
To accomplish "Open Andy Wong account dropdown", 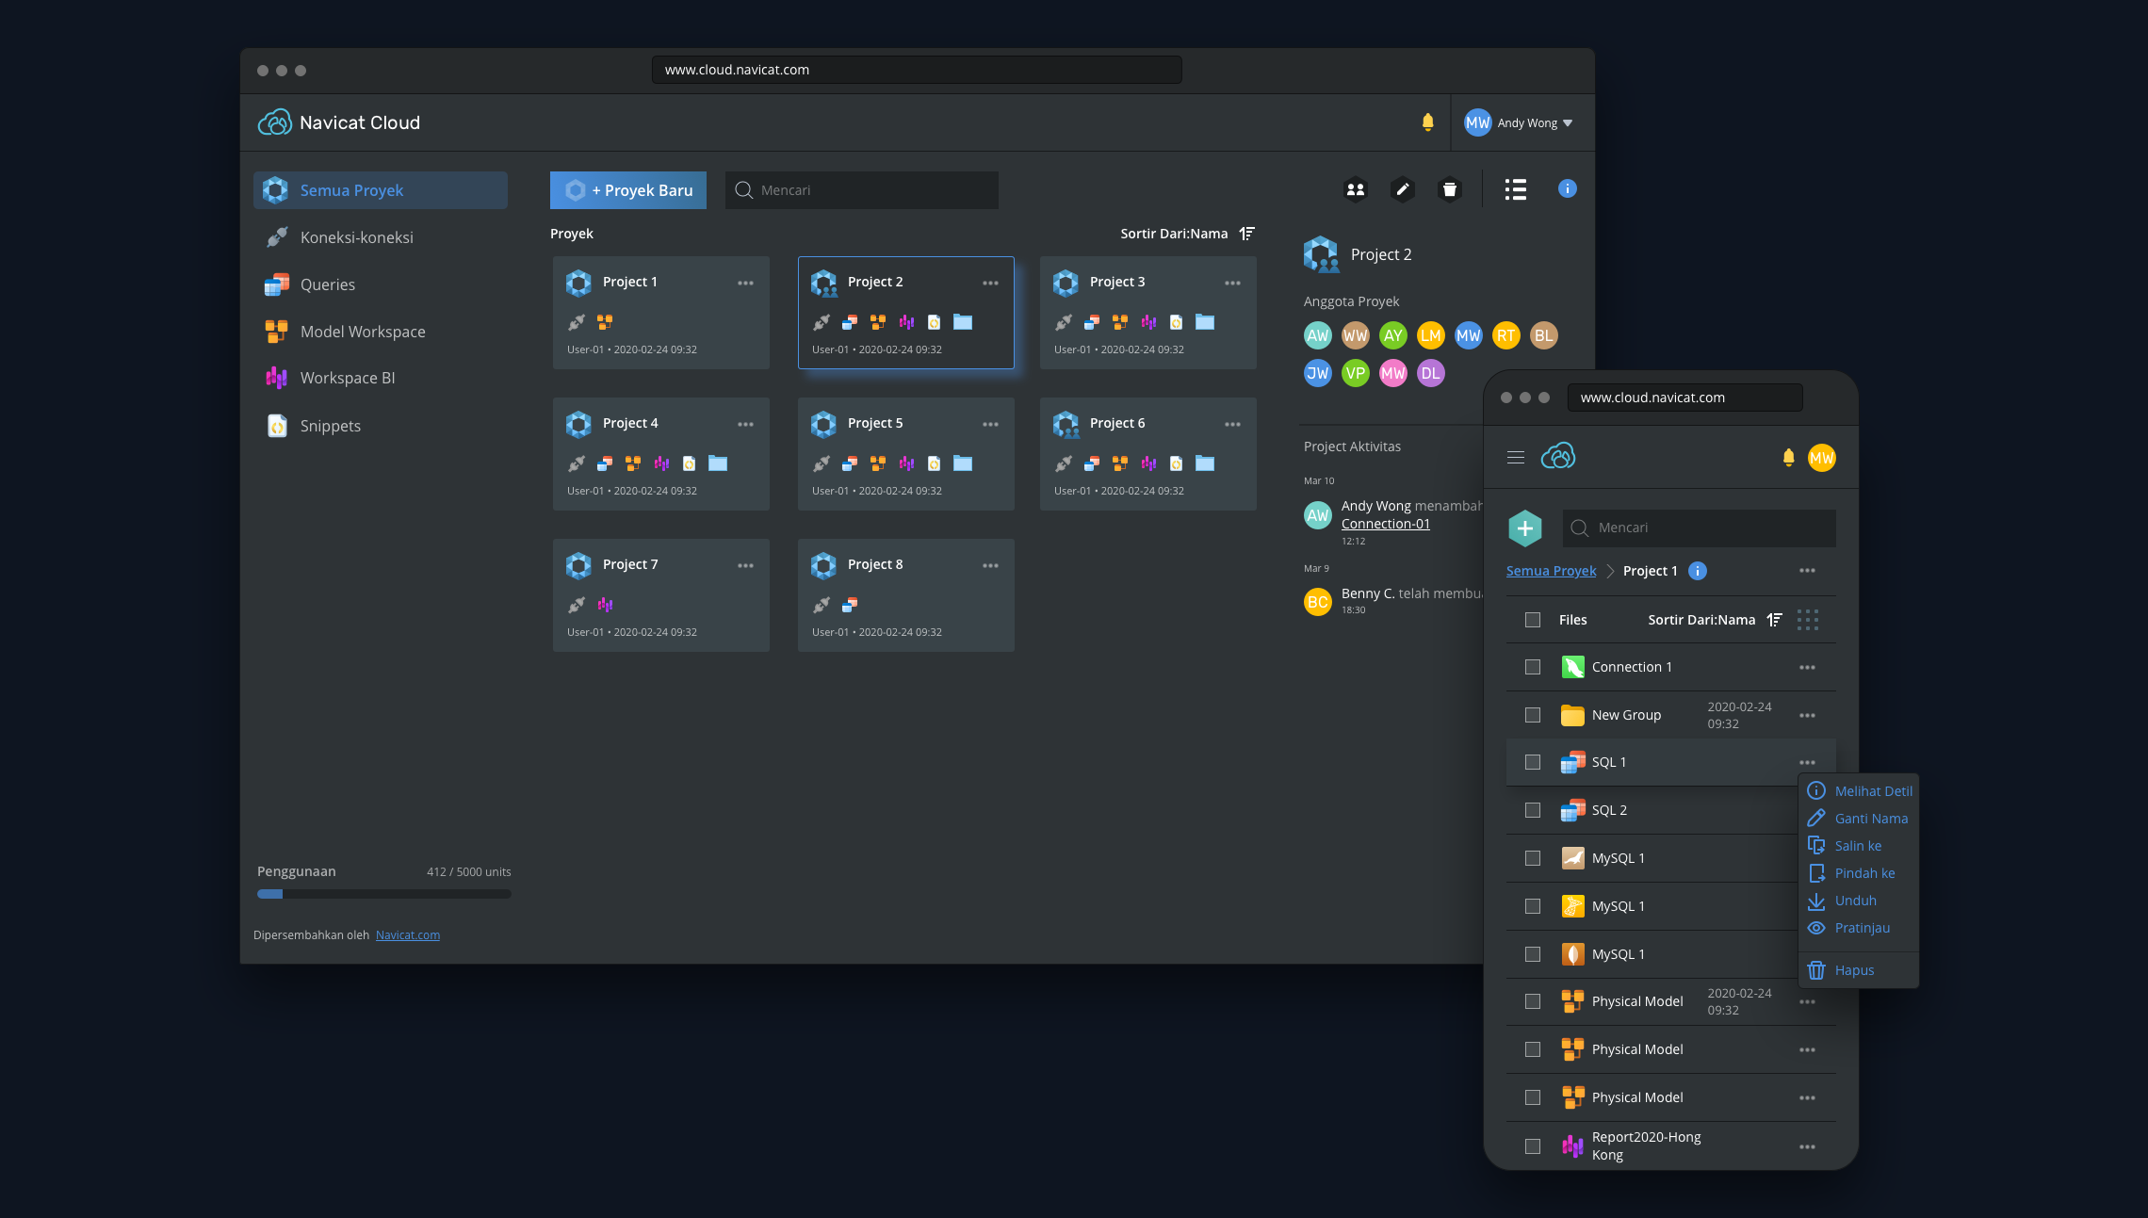I will tap(1519, 122).
